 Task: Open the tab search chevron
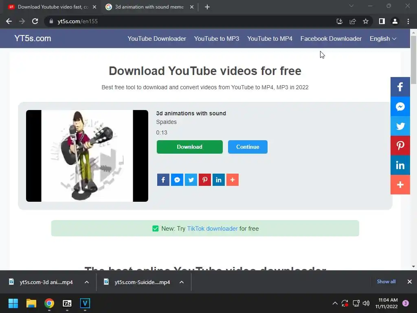click(351, 6)
